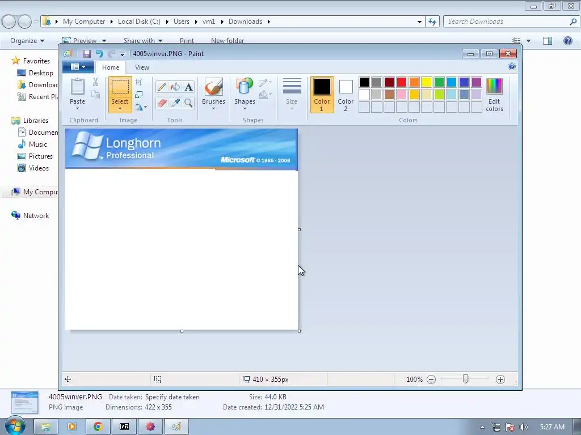
Task: Click the Save icon in Paint title bar
Action: (87, 54)
